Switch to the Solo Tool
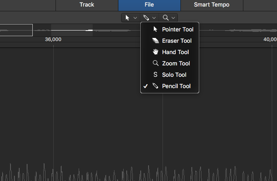The width and height of the screenshot is (277, 181). click(x=174, y=75)
